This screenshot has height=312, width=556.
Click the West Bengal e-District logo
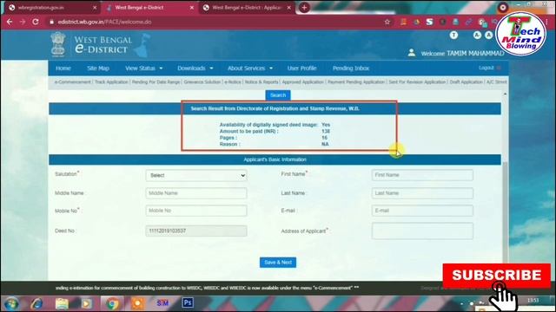(x=100, y=44)
